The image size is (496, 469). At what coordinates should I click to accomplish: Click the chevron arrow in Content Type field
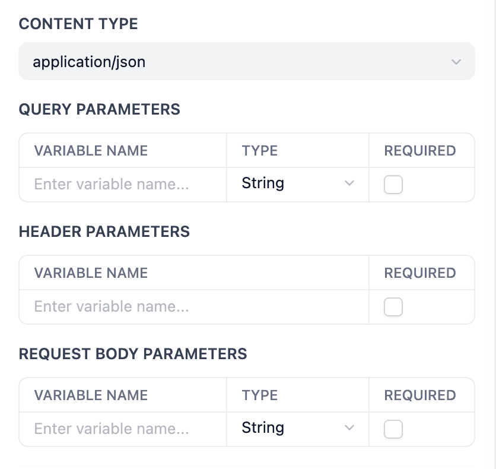pos(456,62)
